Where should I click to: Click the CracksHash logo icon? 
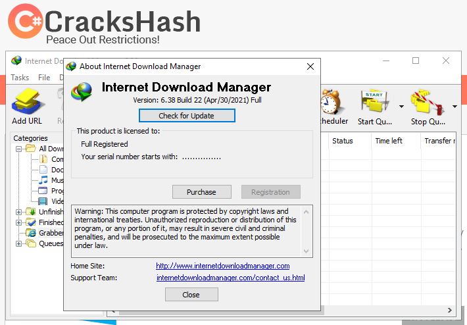point(25,21)
